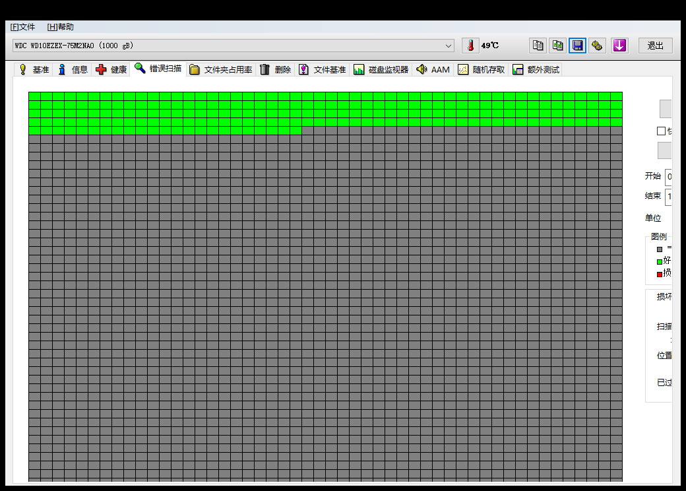Click the 开始 start position input field
This screenshot has height=491, width=686.
point(668,177)
